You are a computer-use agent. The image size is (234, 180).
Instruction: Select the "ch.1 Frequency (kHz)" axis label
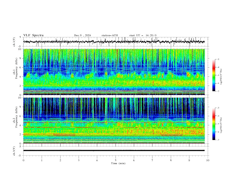click(15, 69)
